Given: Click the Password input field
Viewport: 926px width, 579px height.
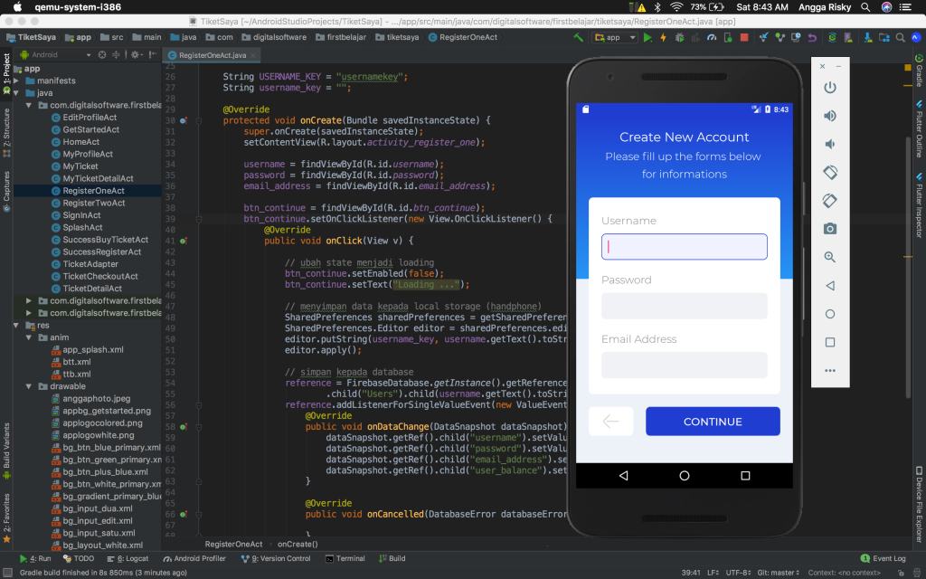Looking at the screenshot, I should click(x=684, y=306).
